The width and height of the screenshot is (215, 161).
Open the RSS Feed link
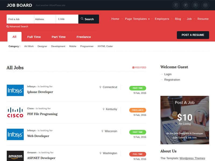[139, 68]
